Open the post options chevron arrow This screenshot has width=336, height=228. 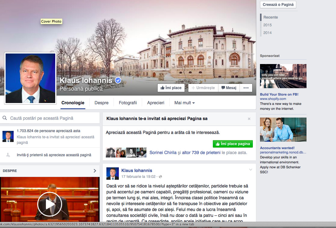(251, 170)
